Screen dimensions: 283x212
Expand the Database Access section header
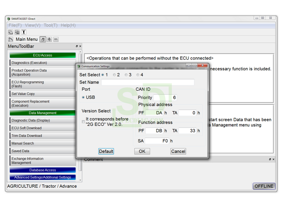[42, 170]
